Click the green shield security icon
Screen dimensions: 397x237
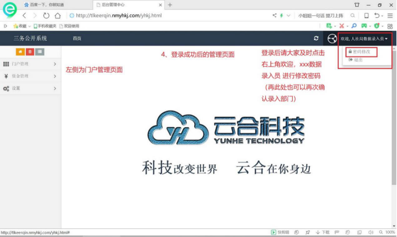pyautogui.click(x=377, y=26)
